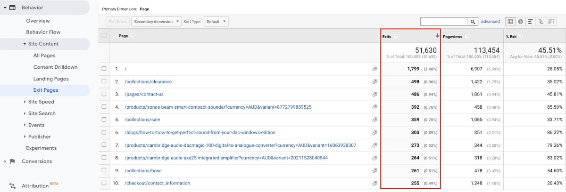Tick checkbox for checkout/contact_information row

[104, 183]
